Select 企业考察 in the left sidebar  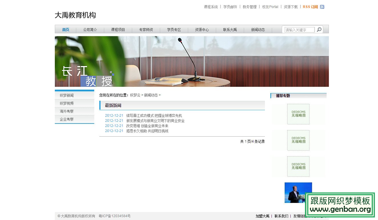(x=67, y=119)
